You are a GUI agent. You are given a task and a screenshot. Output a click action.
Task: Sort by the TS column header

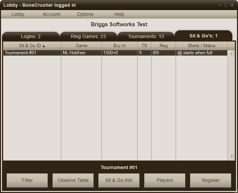click(x=144, y=45)
